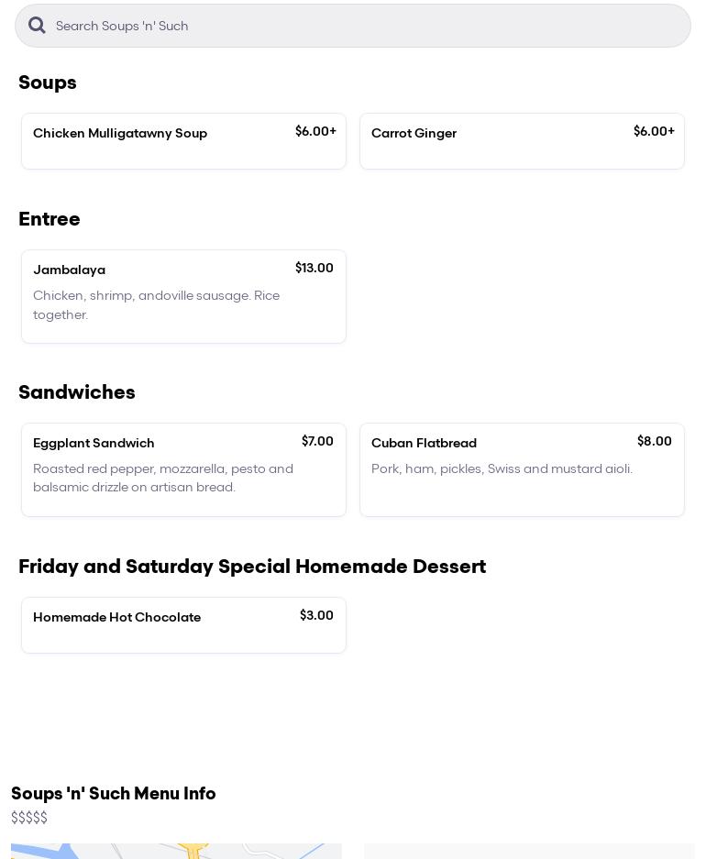Click the Soups section heading

click(x=48, y=83)
